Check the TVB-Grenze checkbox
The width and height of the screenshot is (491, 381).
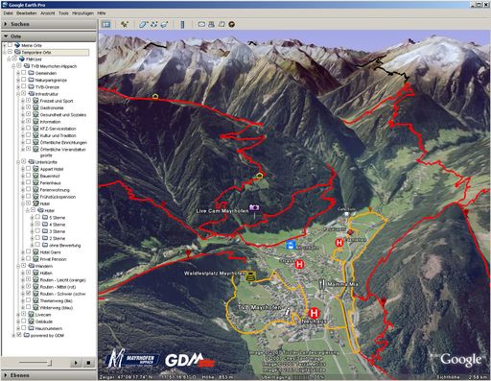(x=24, y=86)
